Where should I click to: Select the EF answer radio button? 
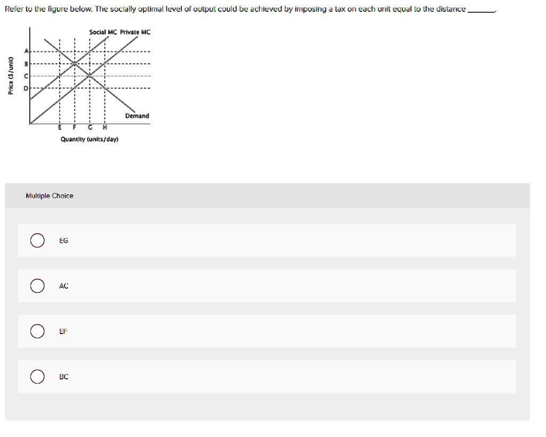[37, 331]
